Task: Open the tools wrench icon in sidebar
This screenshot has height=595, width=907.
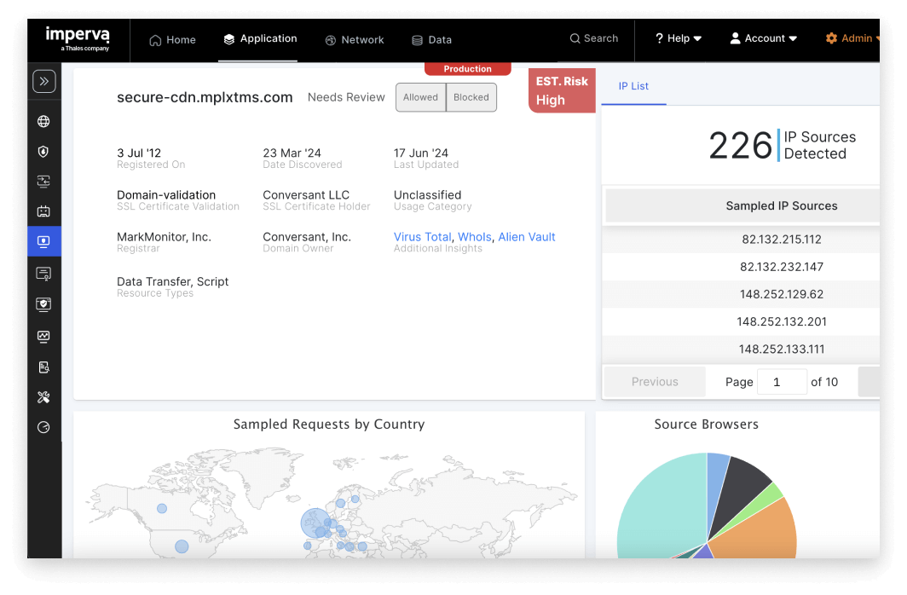Action: pyautogui.click(x=44, y=396)
